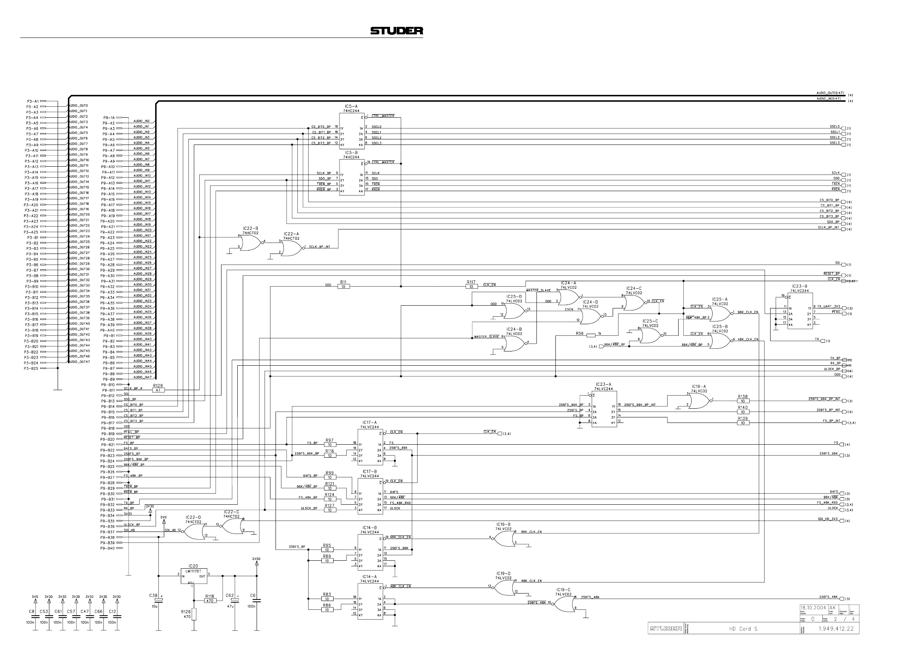Viewport: 904px width, 665px height.
Task: Click resistor R126 470
Action: (x=193, y=614)
